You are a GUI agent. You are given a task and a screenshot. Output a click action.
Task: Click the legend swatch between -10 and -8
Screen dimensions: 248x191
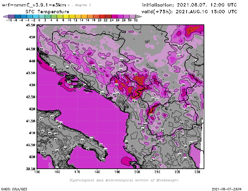click(12, 16)
